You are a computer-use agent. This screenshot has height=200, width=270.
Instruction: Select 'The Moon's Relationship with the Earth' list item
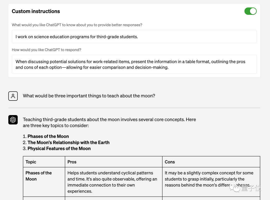(68, 142)
